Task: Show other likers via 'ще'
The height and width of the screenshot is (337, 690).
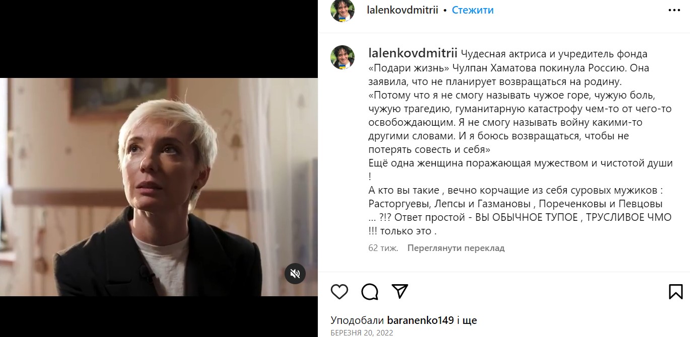Action: click(x=470, y=320)
